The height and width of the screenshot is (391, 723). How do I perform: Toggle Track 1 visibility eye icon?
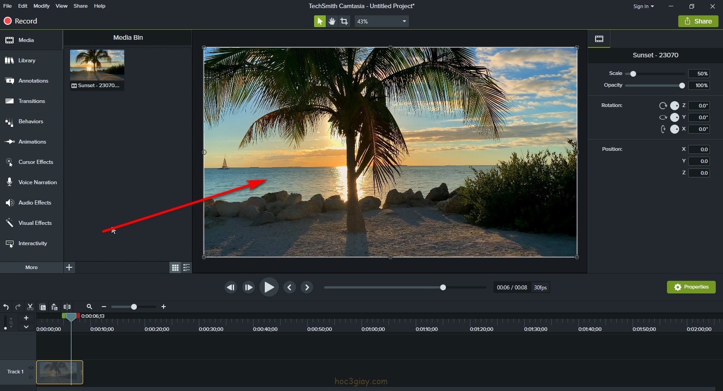click(31, 368)
